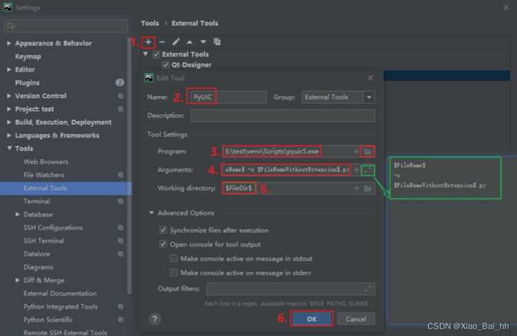Expand the Arguments field editor
The width and height of the screenshot is (517, 336).
point(367,170)
